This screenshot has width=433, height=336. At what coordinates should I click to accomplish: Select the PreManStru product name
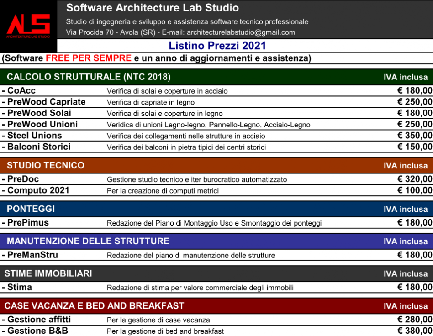pyautogui.click(x=32, y=255)
